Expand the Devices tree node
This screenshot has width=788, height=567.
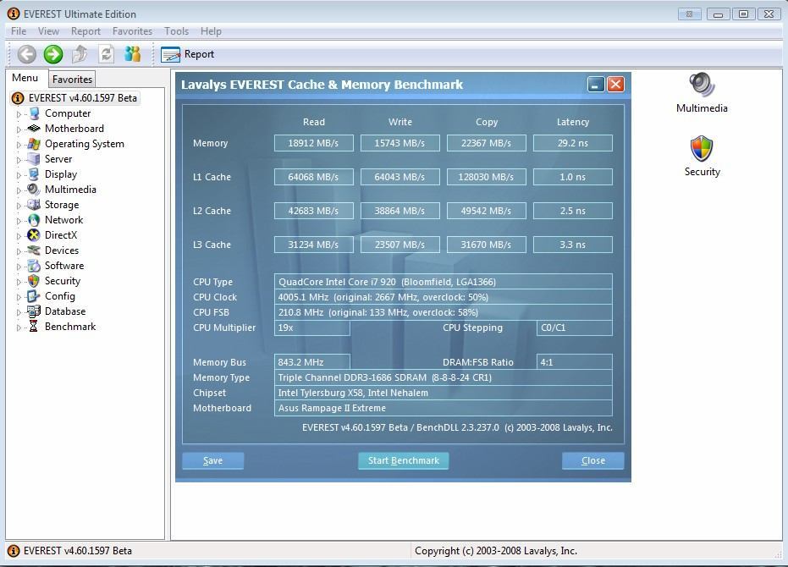click(19, 251)
